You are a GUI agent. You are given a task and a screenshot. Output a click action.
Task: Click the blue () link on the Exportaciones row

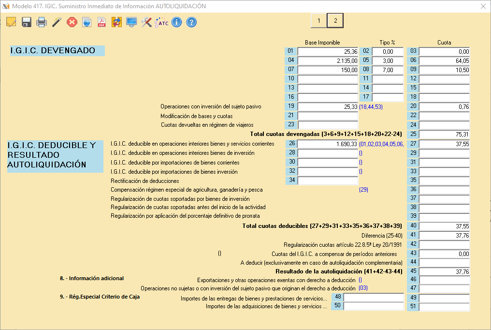coord(360,280)
